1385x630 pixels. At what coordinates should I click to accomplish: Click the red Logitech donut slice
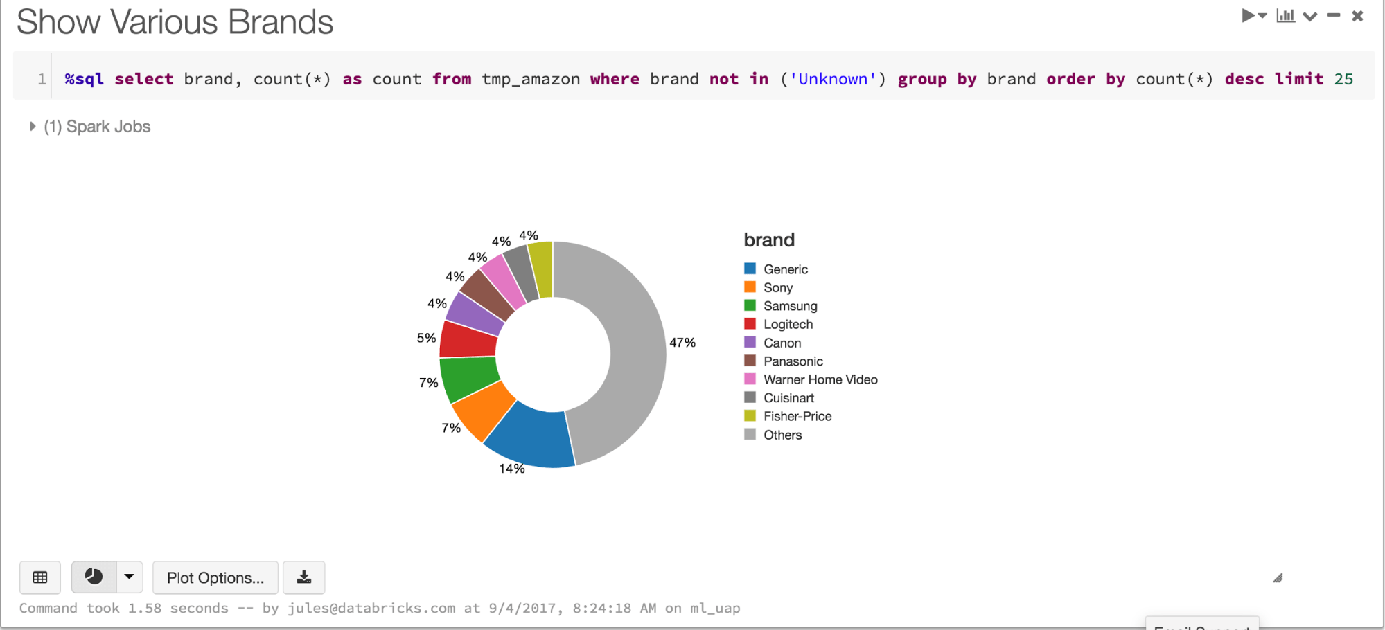[x=468, y=339]
